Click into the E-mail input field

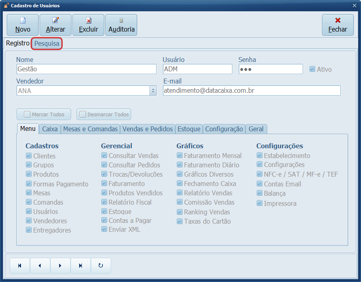(251, 91)
